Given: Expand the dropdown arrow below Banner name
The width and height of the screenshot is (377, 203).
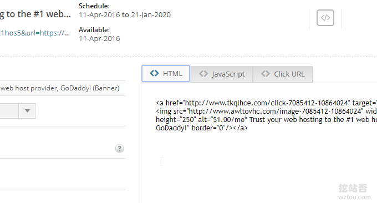Looking at the screenshot, I should [27, 111].
